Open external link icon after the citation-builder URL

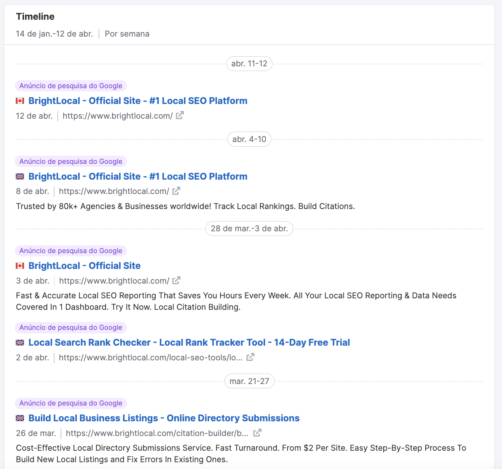(x=257, y=433)
